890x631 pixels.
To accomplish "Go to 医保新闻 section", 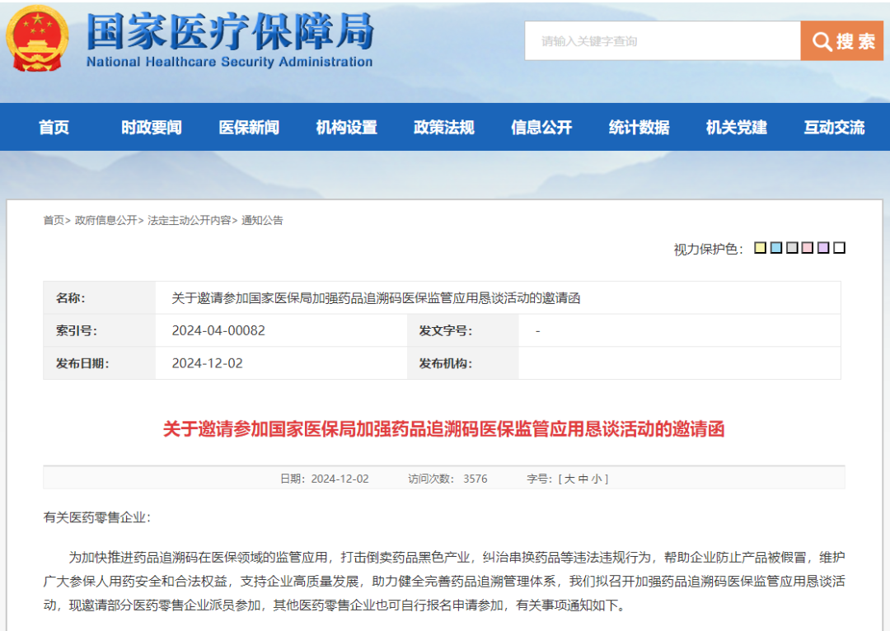I will (249, 128).
